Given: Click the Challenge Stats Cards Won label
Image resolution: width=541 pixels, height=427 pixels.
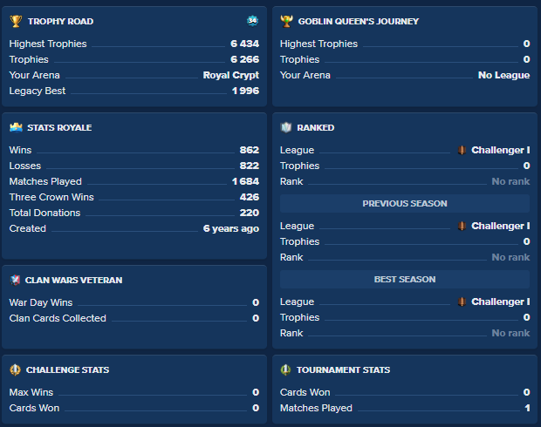Looking at the screenshot, I should click(x=34, y=408).
